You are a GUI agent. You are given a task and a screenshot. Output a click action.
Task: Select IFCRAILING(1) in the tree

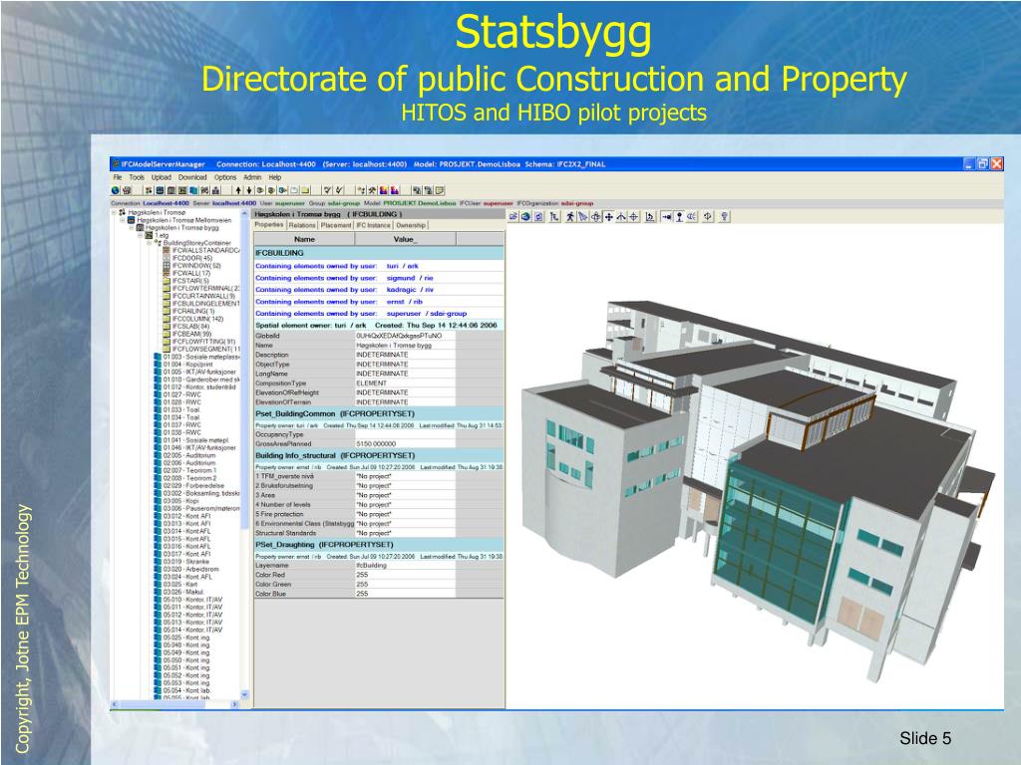(x=193, y=311)
